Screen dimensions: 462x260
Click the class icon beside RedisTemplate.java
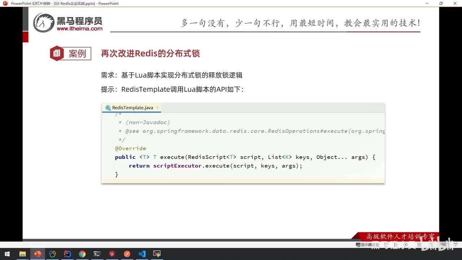108,108
